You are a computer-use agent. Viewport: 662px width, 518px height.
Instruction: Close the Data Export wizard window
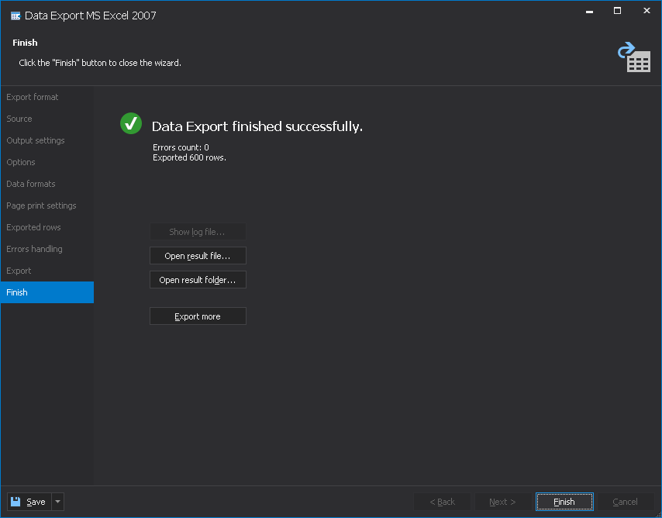(646, 11)
